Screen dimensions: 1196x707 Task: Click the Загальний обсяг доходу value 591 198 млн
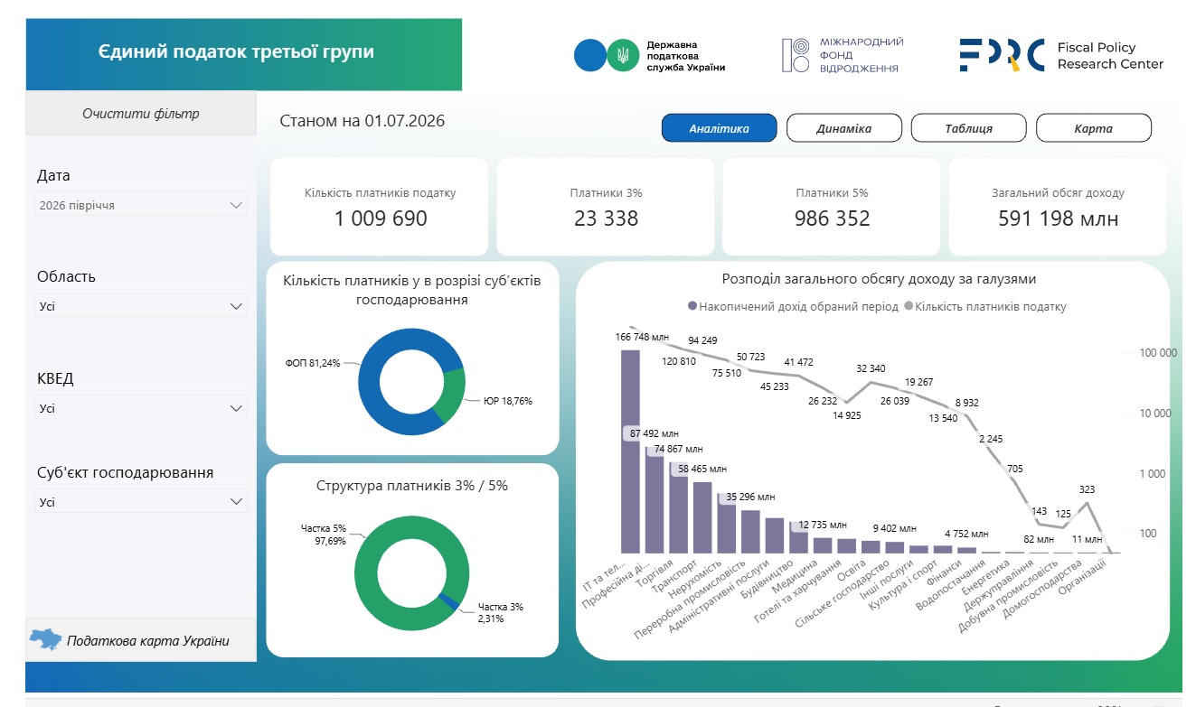1058,219
